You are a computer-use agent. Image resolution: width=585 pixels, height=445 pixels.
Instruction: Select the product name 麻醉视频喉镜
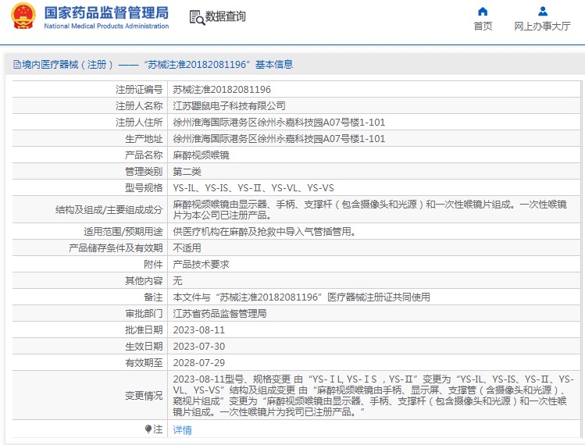201,155
